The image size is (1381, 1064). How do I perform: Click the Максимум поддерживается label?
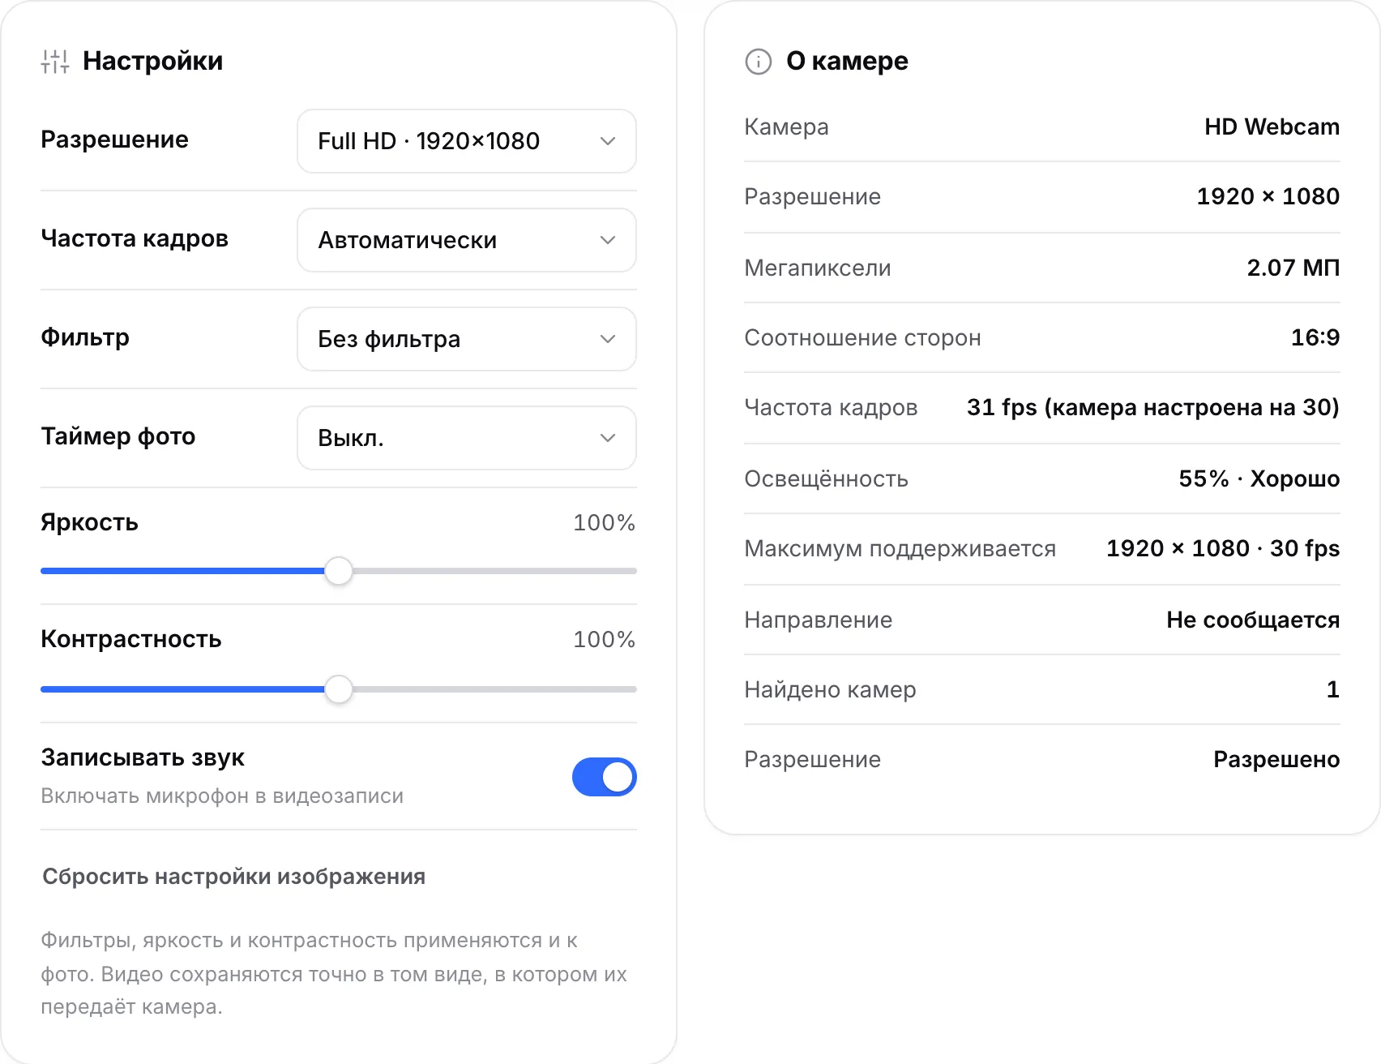(900, 548)
